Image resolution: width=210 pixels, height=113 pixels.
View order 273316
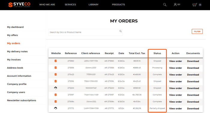[x=175, y=81]
